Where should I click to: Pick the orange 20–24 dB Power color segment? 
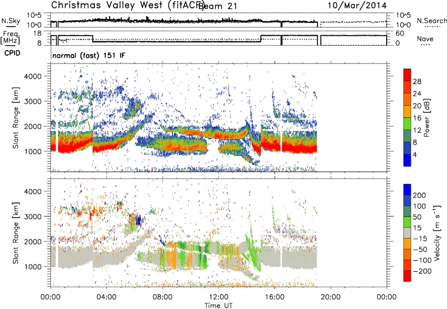click(x=407, y=99)
